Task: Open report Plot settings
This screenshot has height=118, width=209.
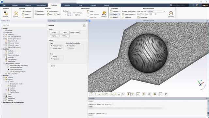Action: point(57,14)
